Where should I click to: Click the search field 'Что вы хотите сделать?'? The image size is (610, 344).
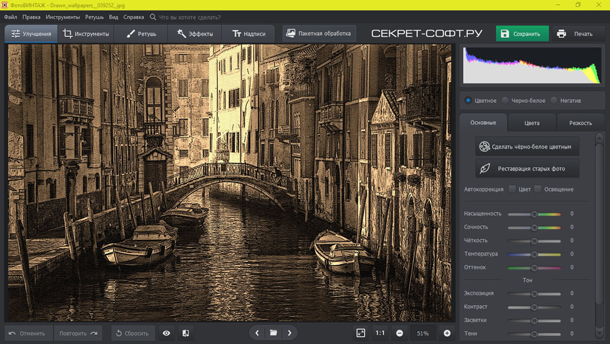[190, 17]
